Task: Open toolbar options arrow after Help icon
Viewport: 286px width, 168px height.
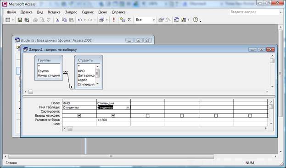Action: (201, 21)
